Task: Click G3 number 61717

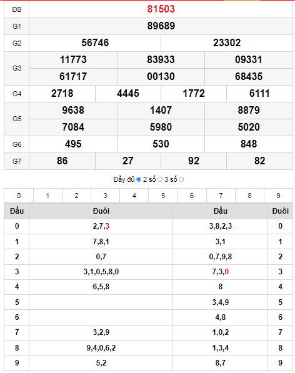Action: (x=73, y=77)
